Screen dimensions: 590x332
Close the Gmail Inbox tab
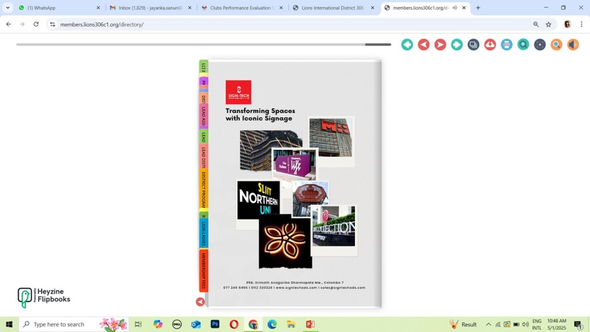pos(190,7)
